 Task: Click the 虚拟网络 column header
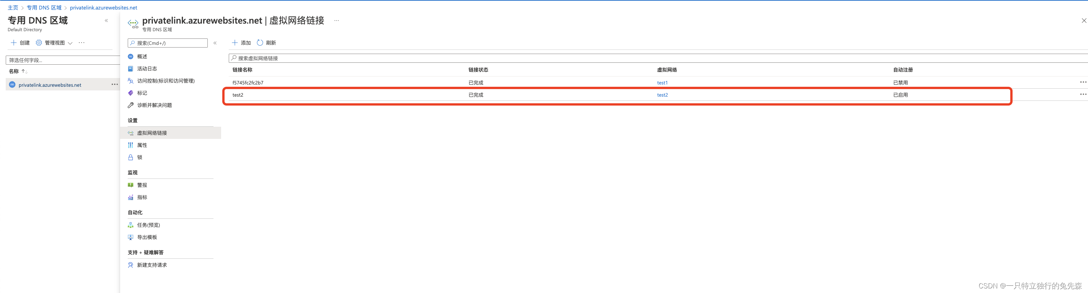667,70
